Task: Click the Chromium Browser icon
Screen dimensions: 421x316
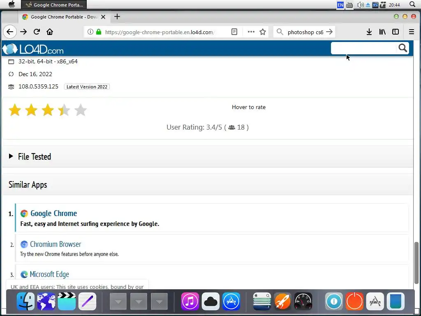Action: point(24,244)
